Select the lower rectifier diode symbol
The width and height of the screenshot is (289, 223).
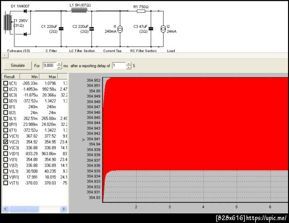(25, 34)
